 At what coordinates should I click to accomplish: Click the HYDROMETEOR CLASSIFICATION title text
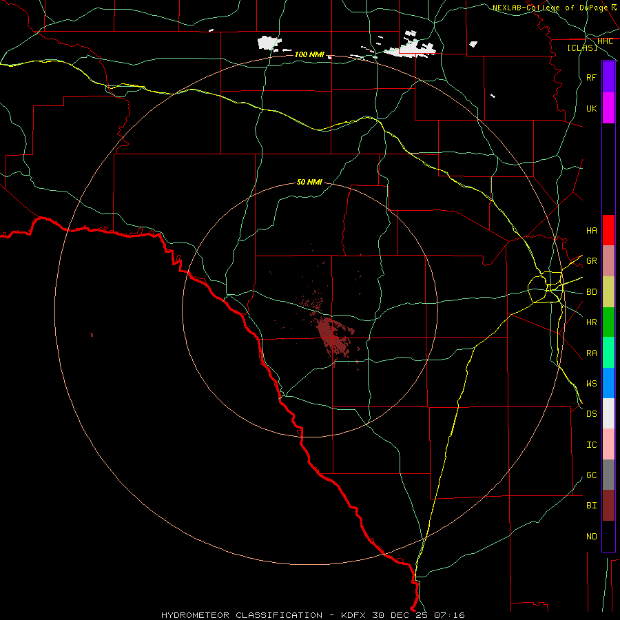click(x=242, y=615)
